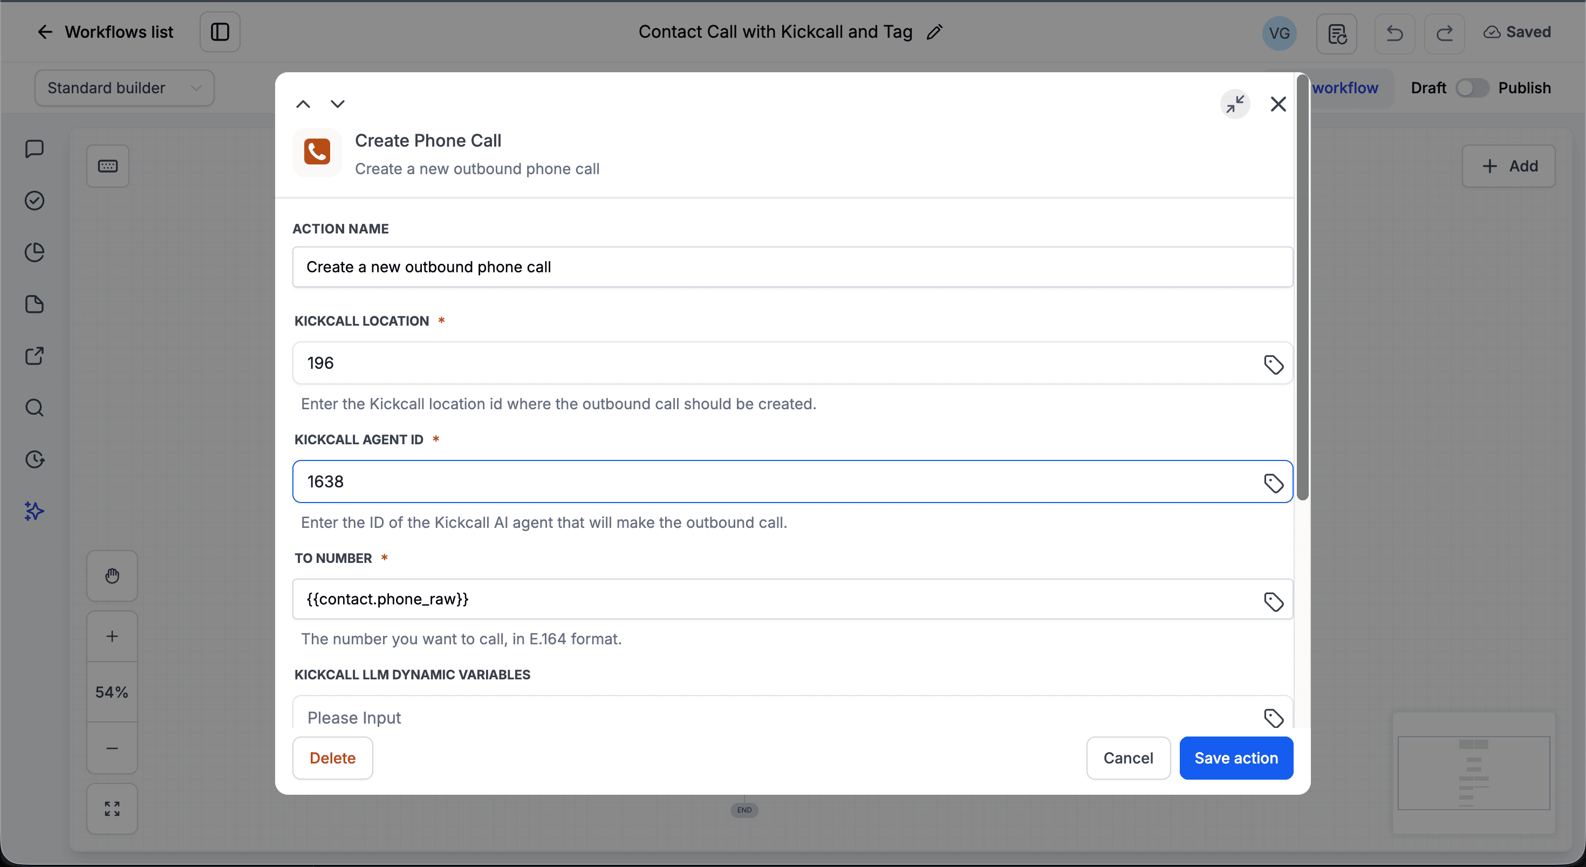Delete this action
The height and width of the screenshot is (867, 1586).
(x=332, y=758)
